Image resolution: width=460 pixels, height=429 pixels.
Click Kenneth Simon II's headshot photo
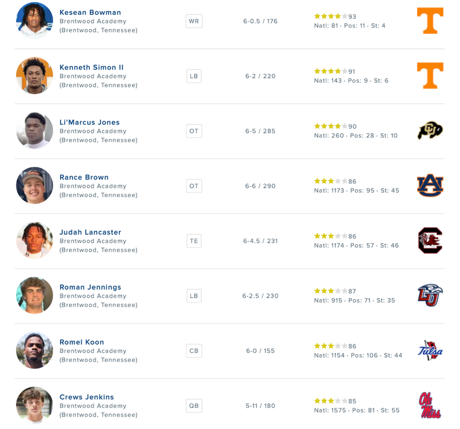click(35, 76)
